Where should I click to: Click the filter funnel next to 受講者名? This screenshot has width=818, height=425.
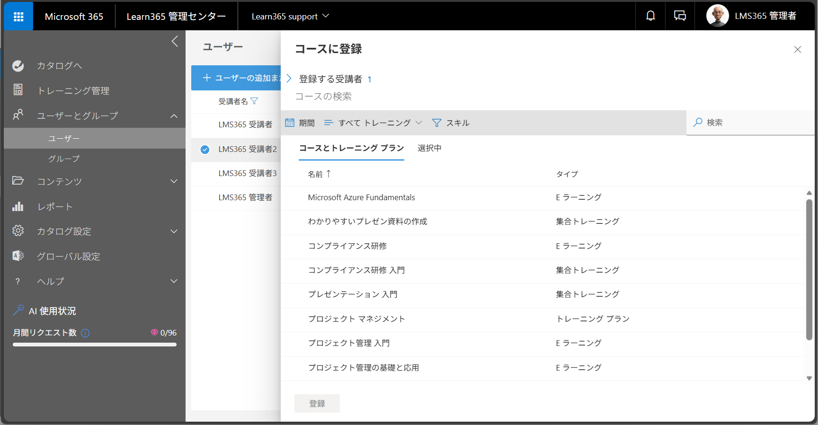pos(254,101)
